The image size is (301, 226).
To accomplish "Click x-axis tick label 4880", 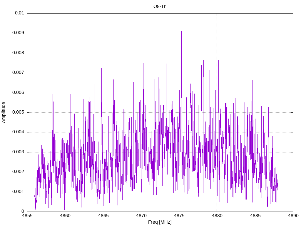I will (x=217, y=216).
